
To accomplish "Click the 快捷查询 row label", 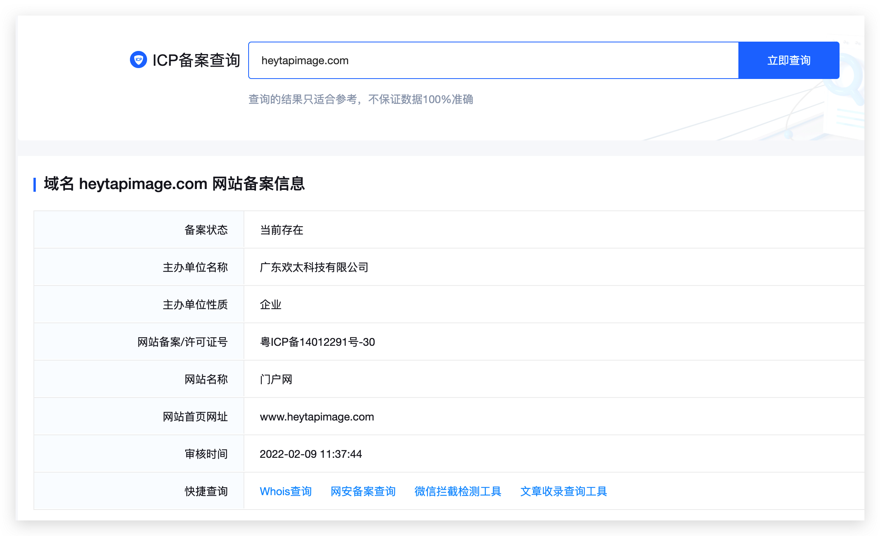I will tap(206, 491).
